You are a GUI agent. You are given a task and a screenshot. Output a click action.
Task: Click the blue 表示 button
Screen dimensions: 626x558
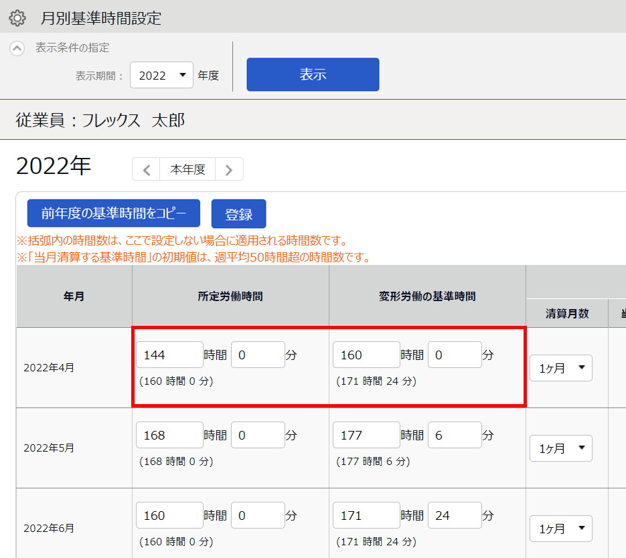[313, 74]
